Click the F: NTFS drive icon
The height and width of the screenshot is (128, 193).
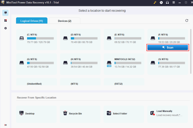(153, 38)
